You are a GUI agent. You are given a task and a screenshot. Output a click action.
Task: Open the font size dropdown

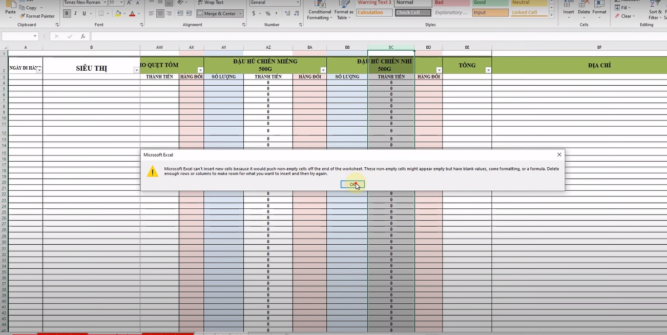[120, 3]
